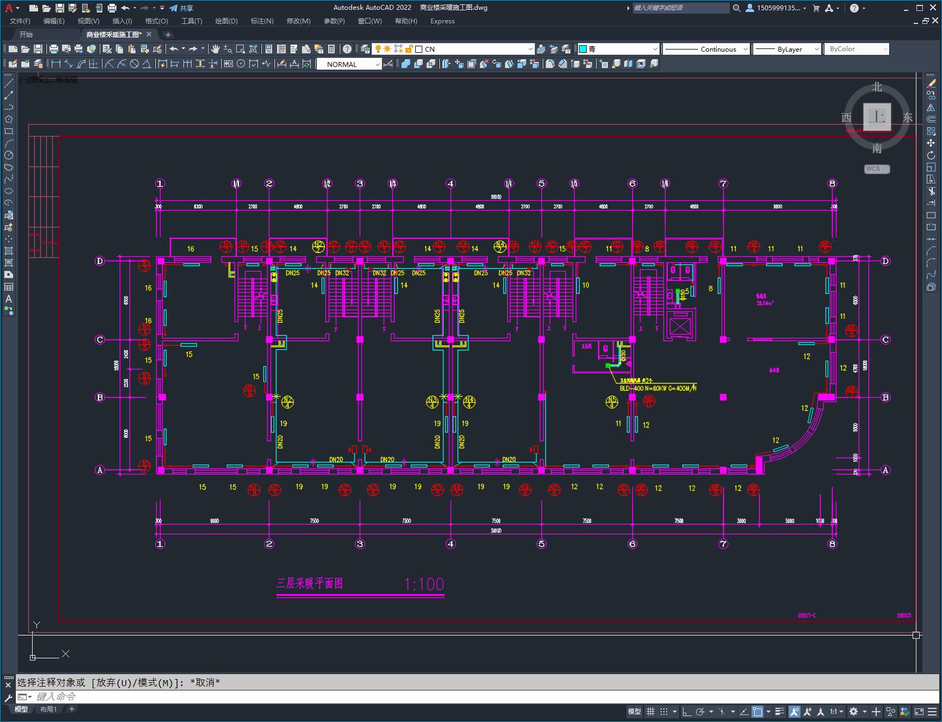Select the Line draw tool
This screenshot has width=942, height=722.
(x=9, y=83)
